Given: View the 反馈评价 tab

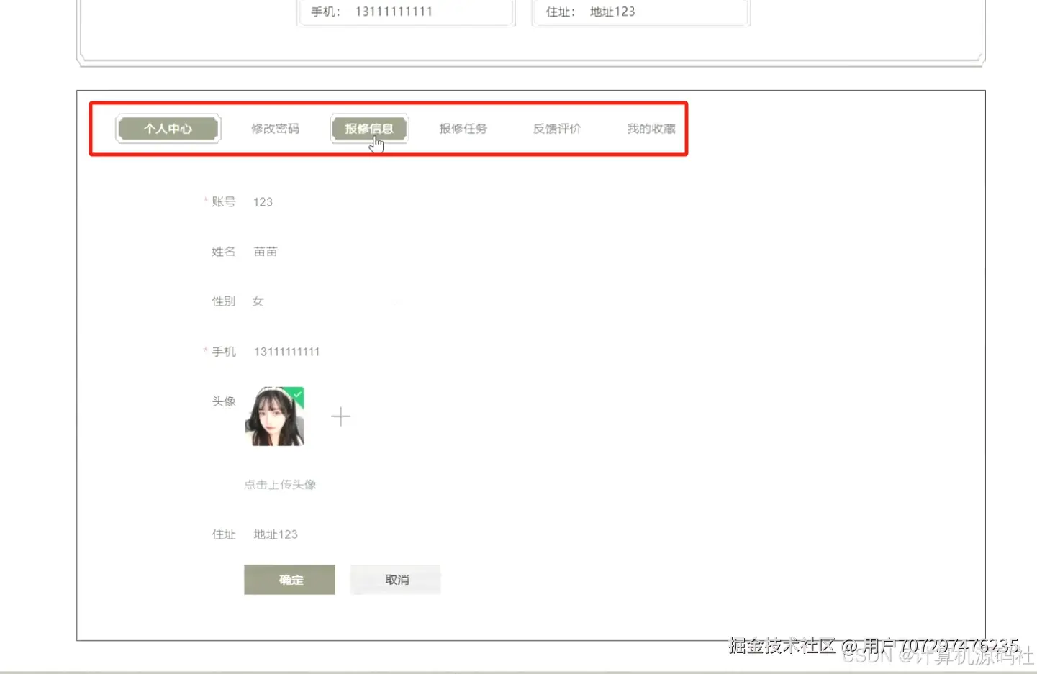Looking at the screenshot, I should (556, 128).
